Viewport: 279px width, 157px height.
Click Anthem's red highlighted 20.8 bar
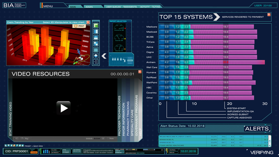(229, 62)
